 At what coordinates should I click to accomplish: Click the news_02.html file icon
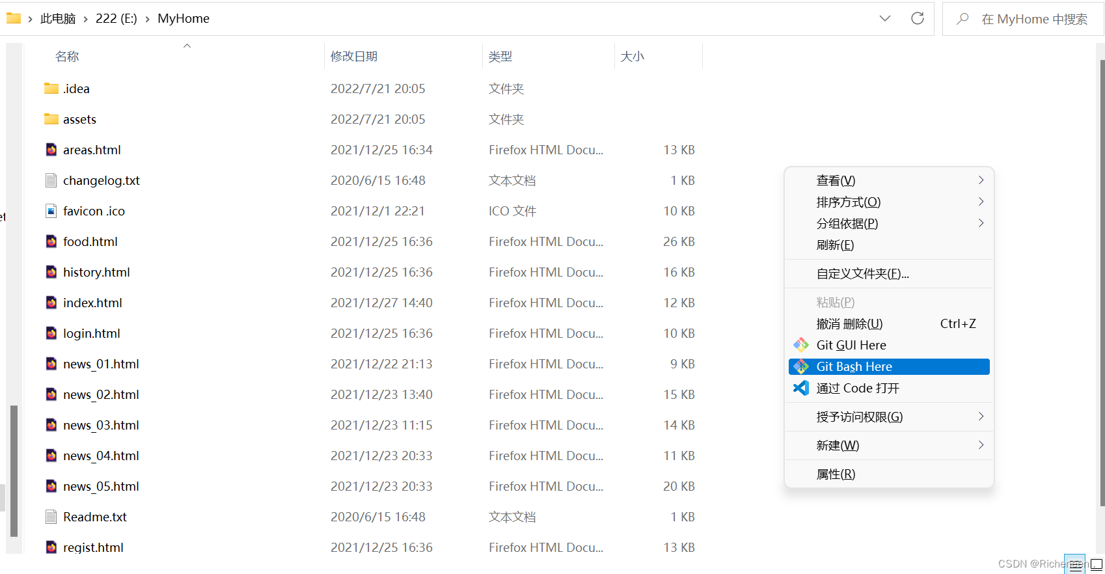(x=51, y=394)
